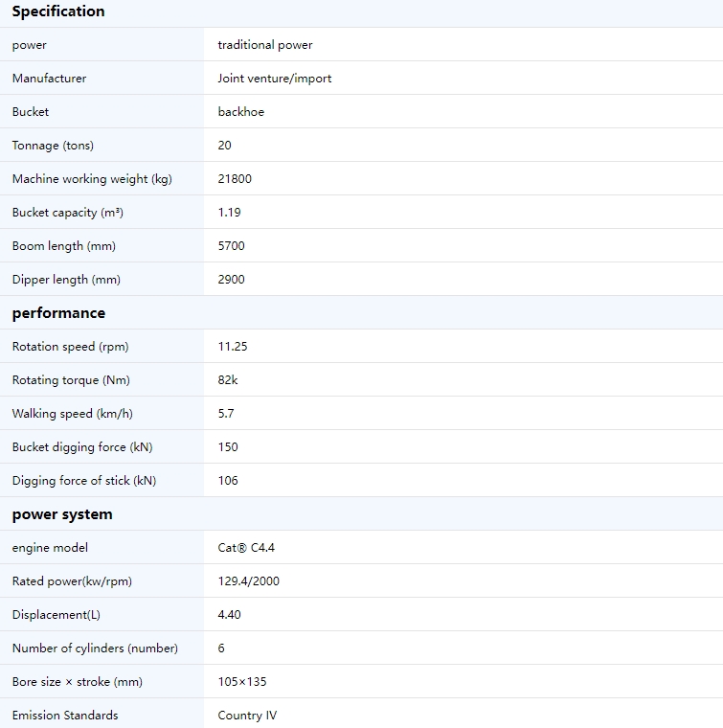The width and height of the screenshot is (723, 728).
Task: Select the Rotation speed value 11.25
Action: click(233, 347)
